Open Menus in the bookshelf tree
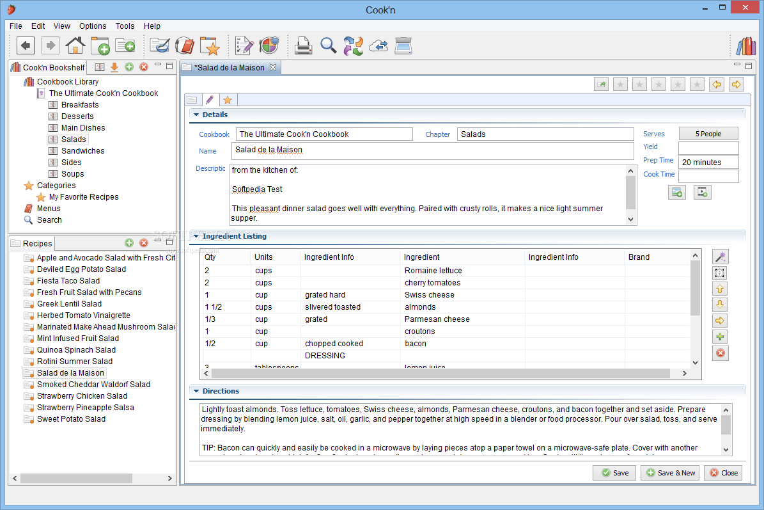Image resolution: width=764 pixels, height=510 pixels. [x=48, y=208]
